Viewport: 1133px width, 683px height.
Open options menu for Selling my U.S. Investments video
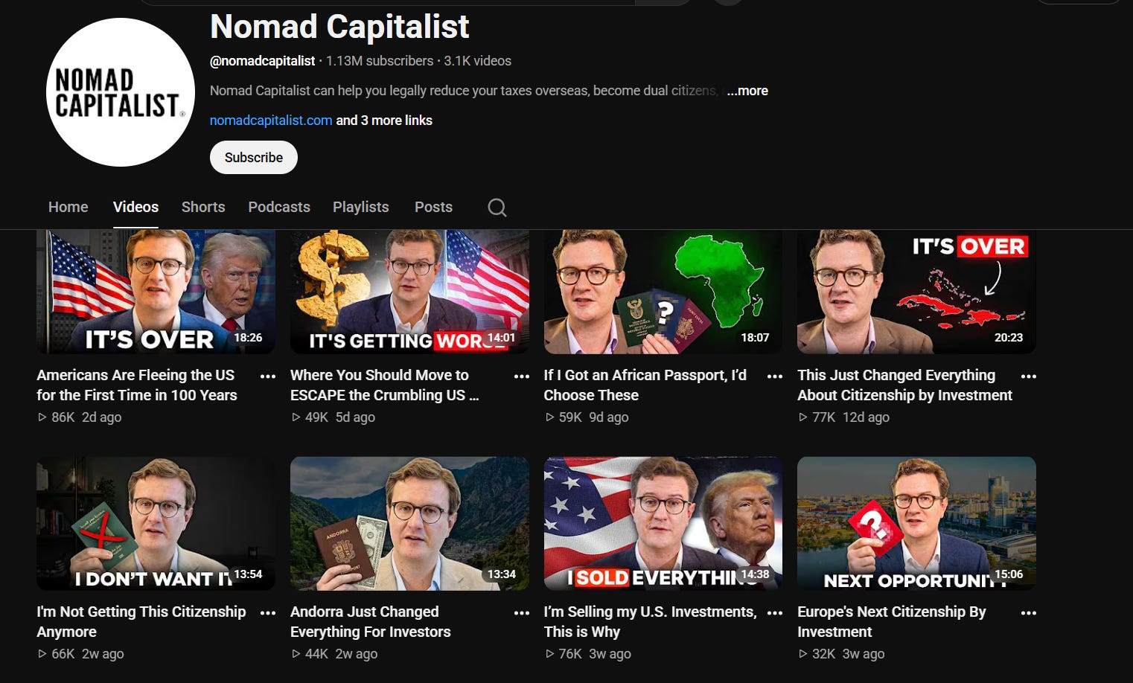[x=775, y=613]
